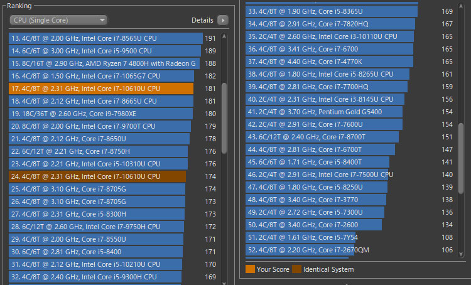Open the CPU (Single Core) ranking dropdown
The width and height of the screenshot is (471, 285).
click(58, 20)
